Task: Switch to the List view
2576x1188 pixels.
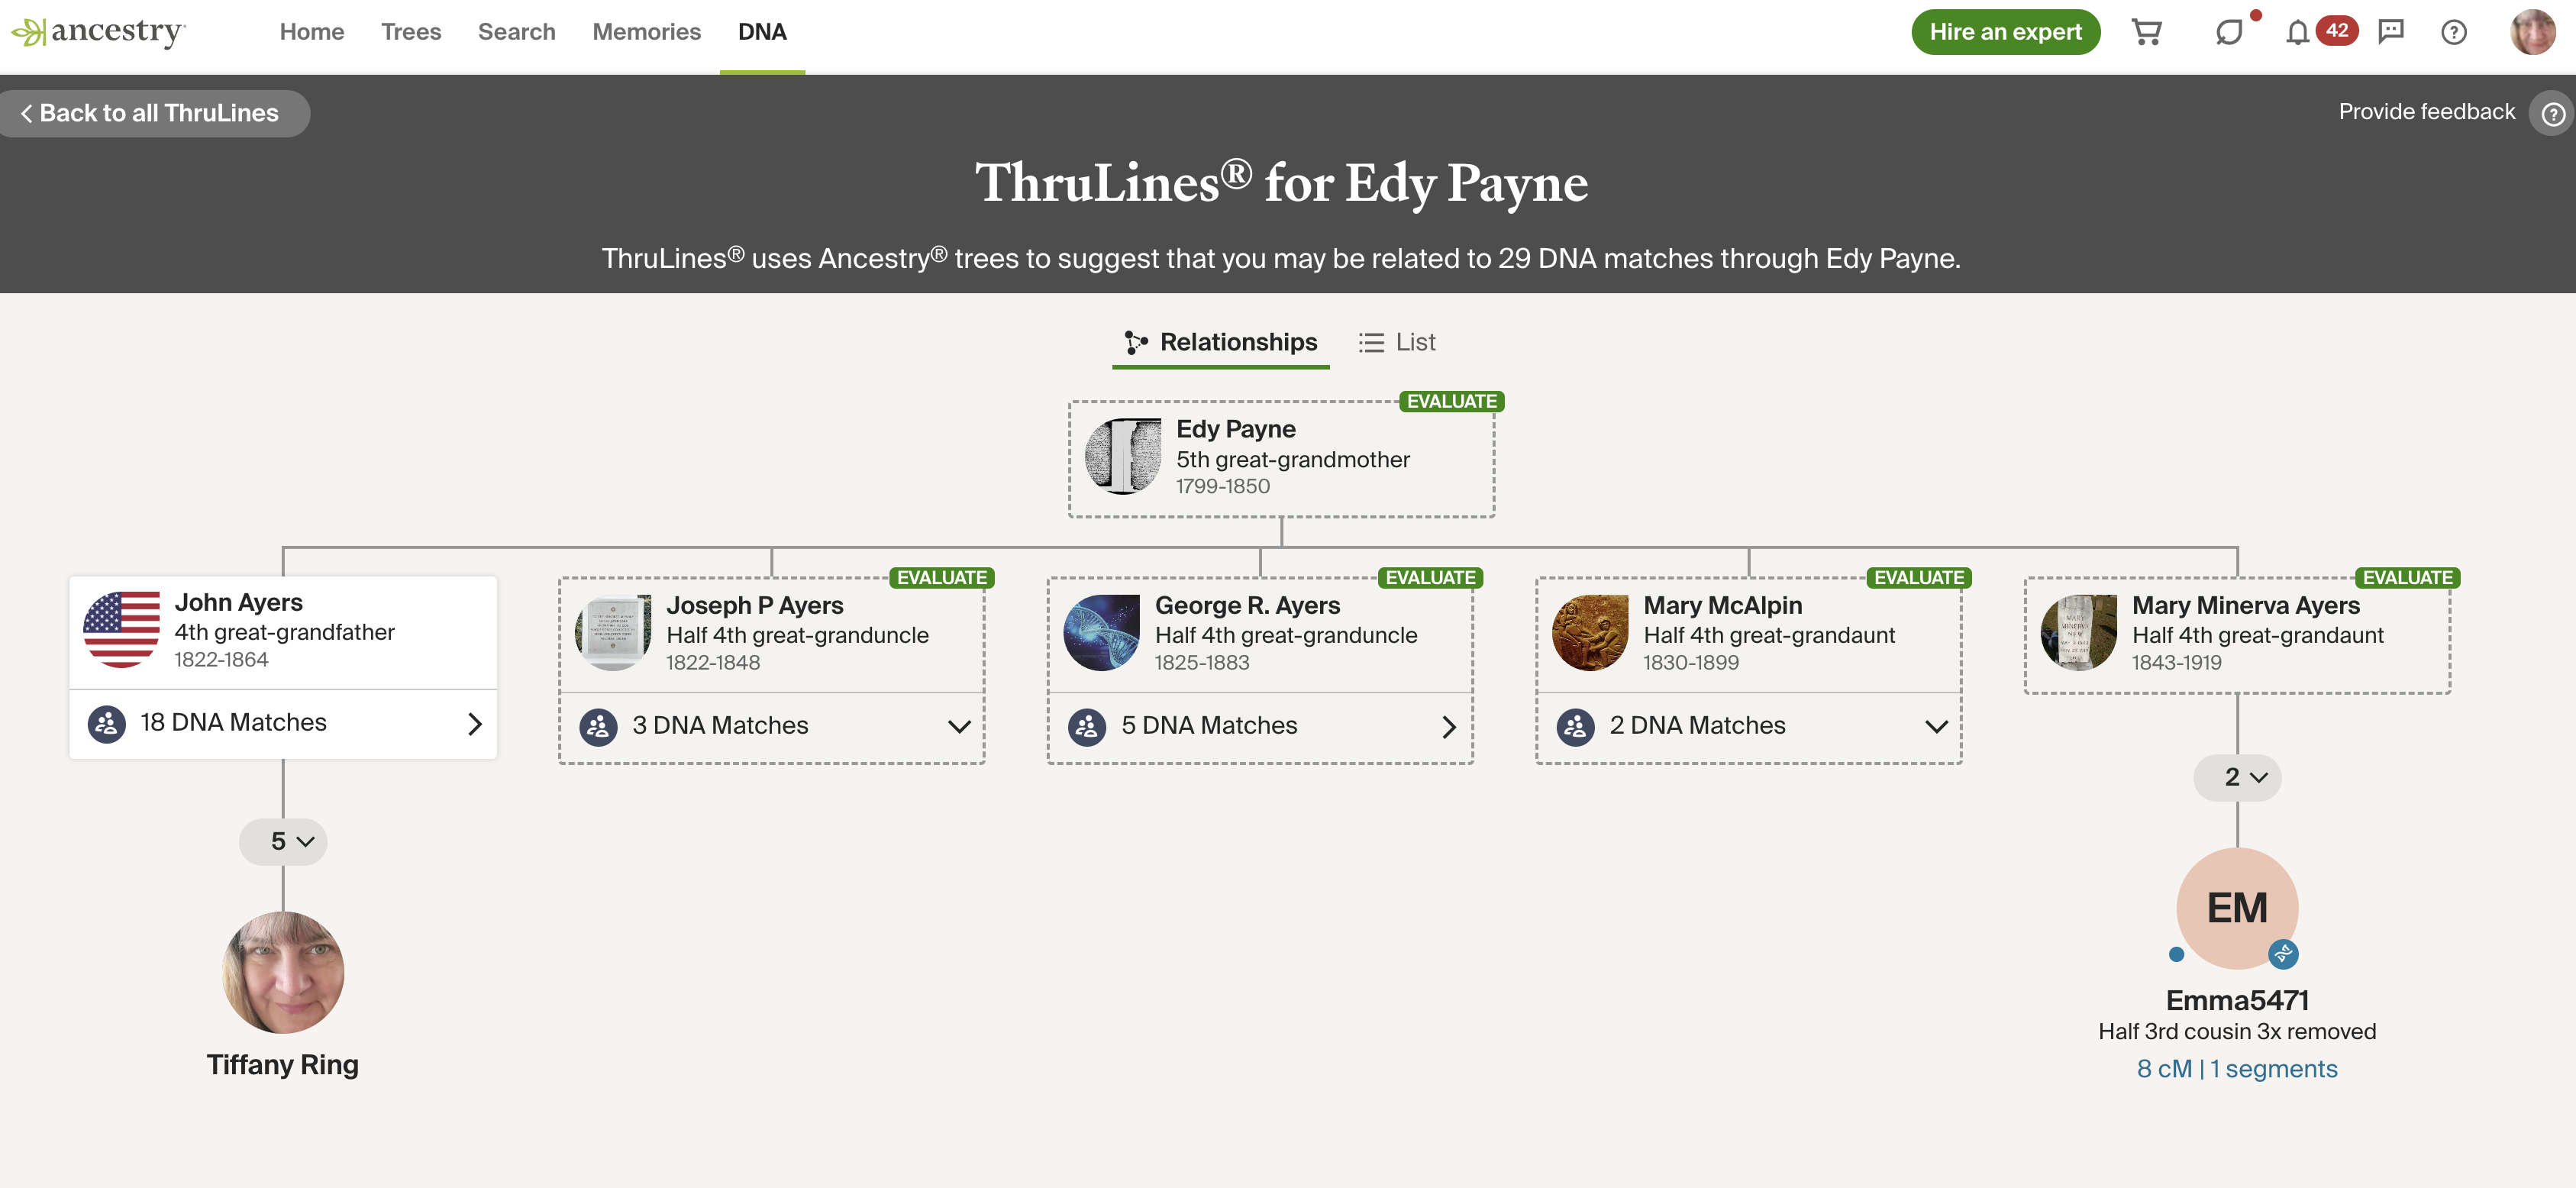Action: click(1397, 342)
